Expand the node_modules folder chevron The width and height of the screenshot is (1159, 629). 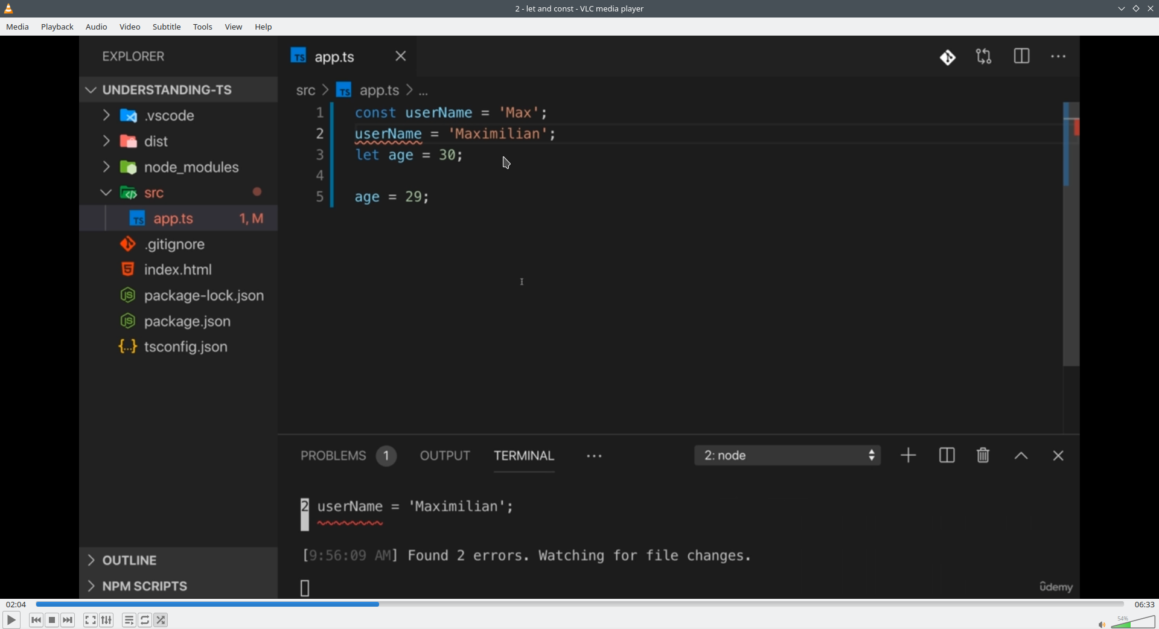pyautogui.click(x=106, y=167)
